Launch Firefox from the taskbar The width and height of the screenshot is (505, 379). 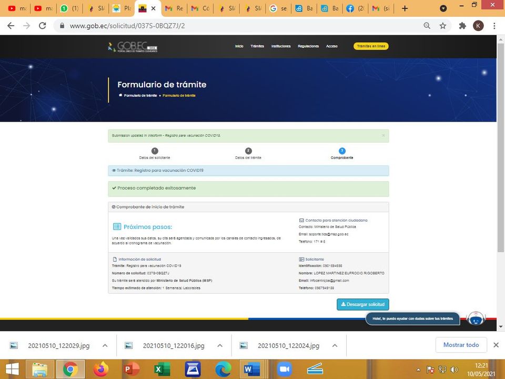click(100, 370)
